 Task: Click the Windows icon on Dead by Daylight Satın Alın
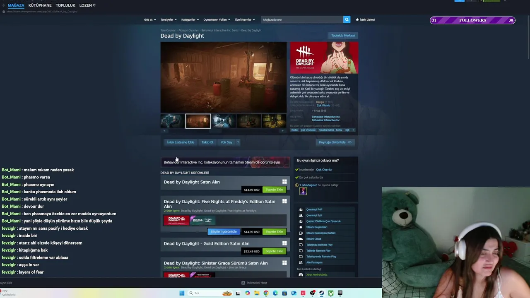pos(284,182)
